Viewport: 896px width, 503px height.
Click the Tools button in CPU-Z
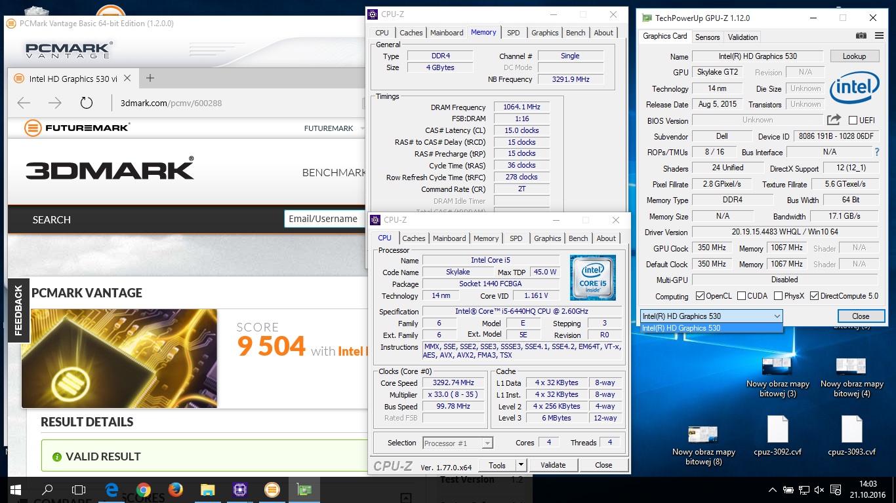point(497,465)
